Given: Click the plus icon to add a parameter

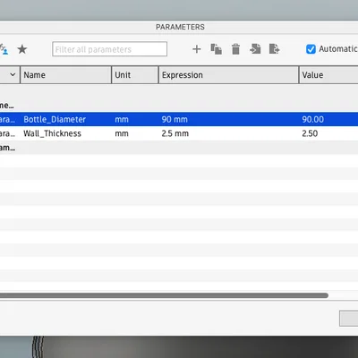Looking at the screenshot, I should coord(197,49).
